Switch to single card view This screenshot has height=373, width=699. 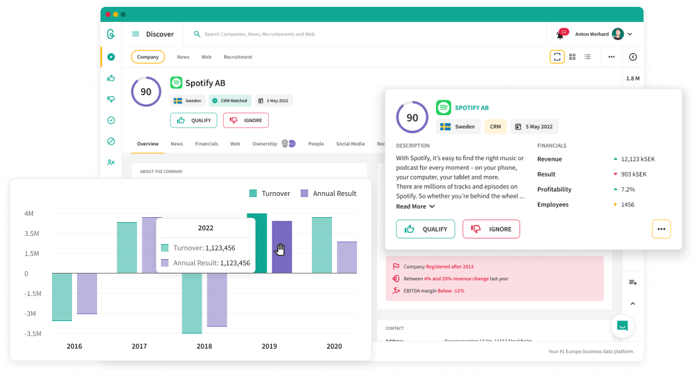tap(557, 56)
